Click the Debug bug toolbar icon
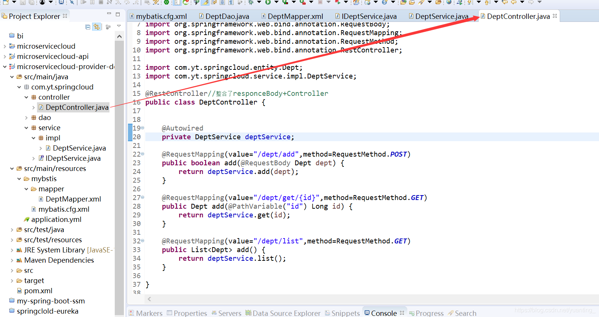 [251, 2]
